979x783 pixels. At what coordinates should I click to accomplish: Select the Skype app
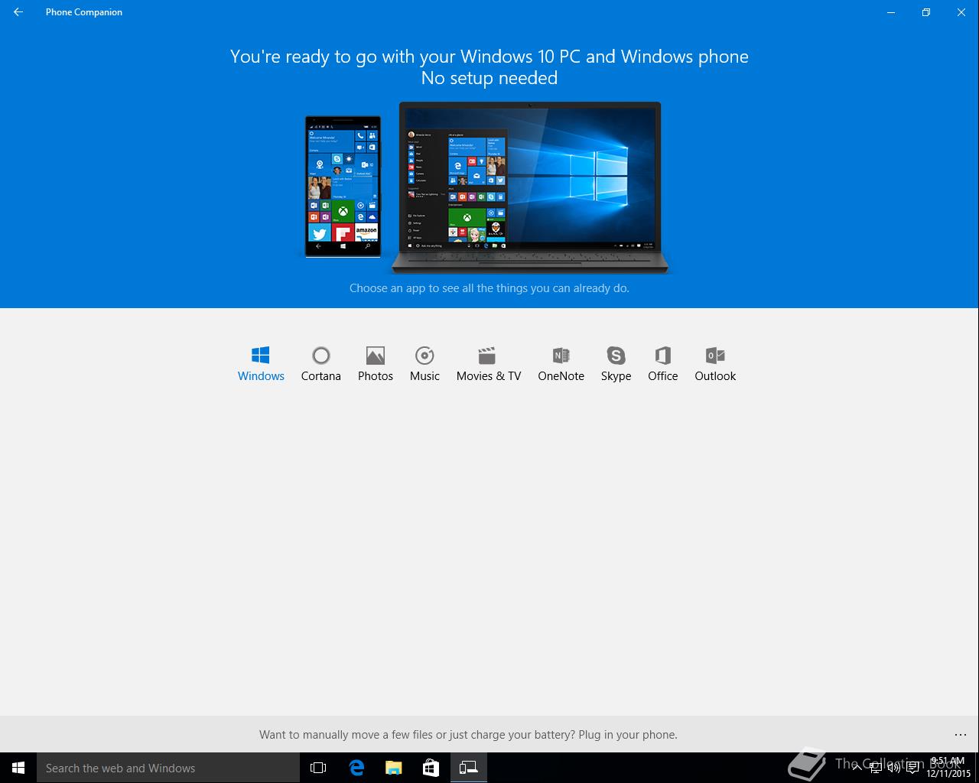click(616, 363)
